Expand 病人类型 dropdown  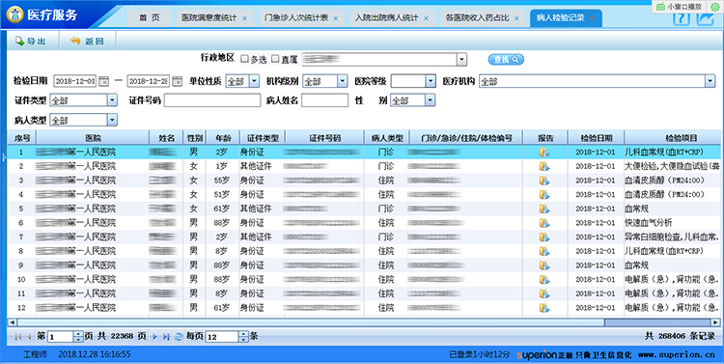point(112,120)
